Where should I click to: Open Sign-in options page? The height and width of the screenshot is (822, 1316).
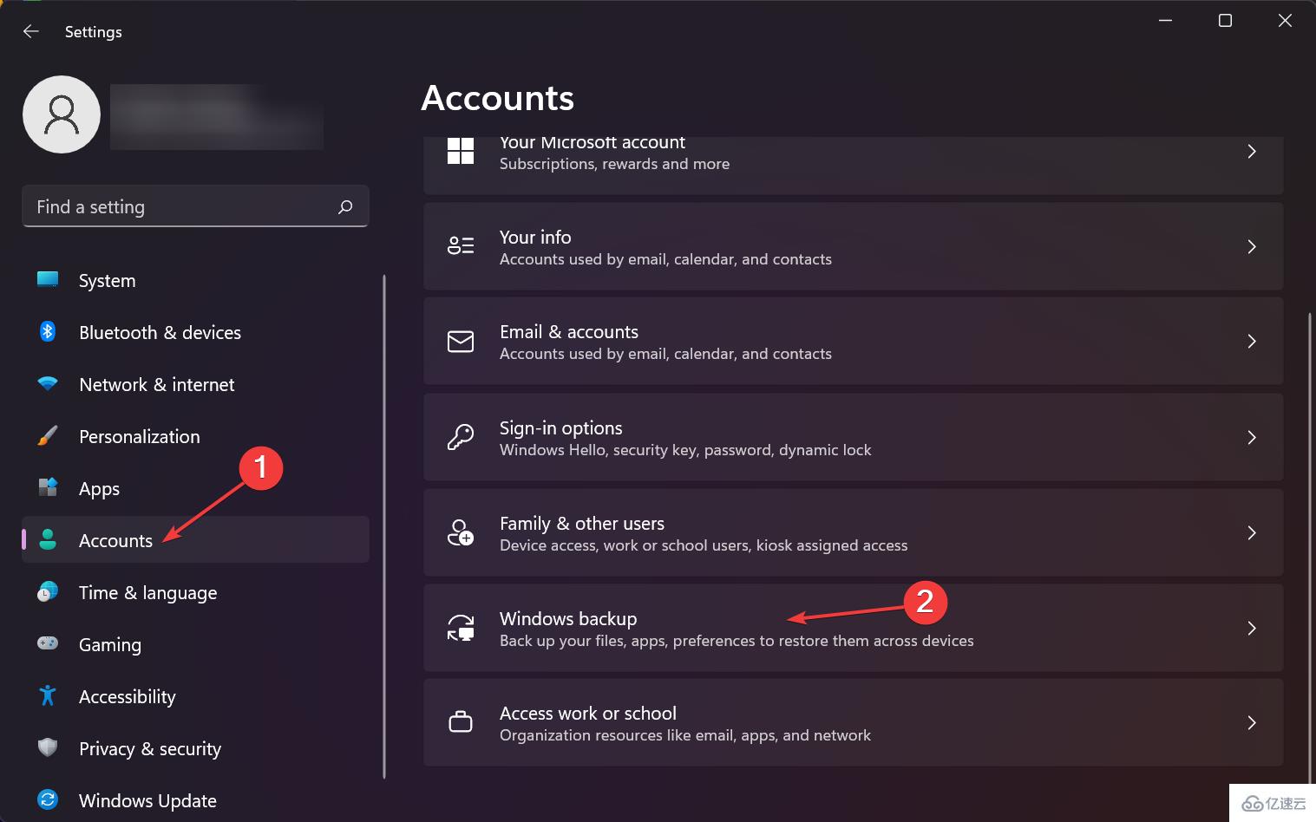point(853,437)
